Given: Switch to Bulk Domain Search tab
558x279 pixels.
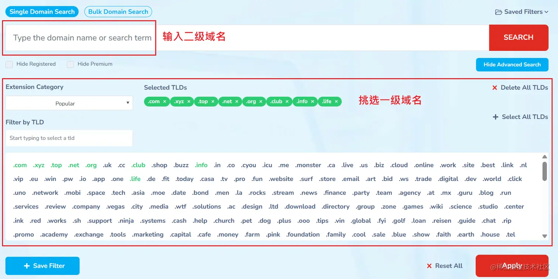Looking at the screenshot, I should 118,12.
